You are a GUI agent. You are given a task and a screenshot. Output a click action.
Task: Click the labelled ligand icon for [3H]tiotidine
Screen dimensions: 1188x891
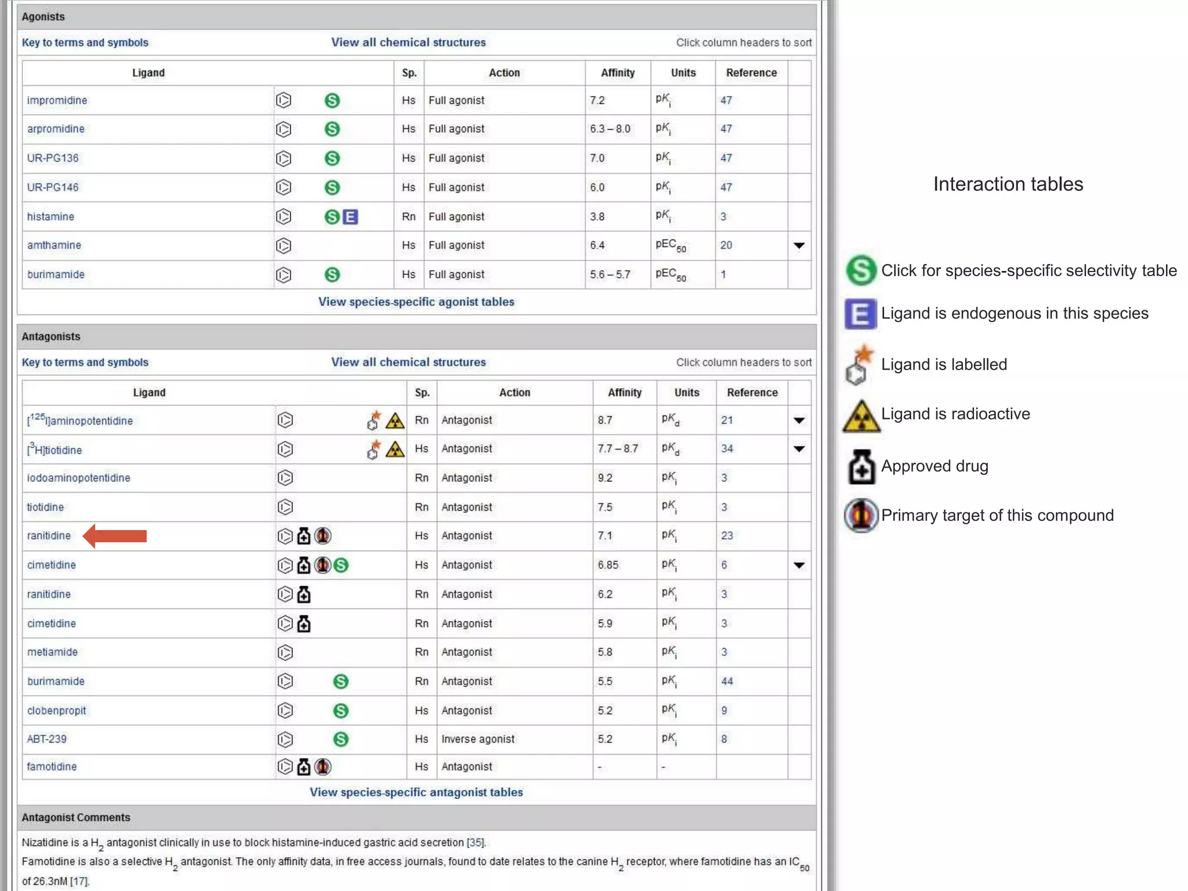pos(374,449)
